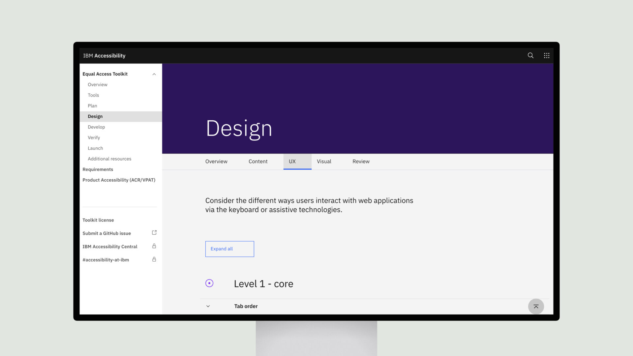Expand all sections using the Expand all button
The width and height of the screenshot is (633, 356).
coord(229,249)
